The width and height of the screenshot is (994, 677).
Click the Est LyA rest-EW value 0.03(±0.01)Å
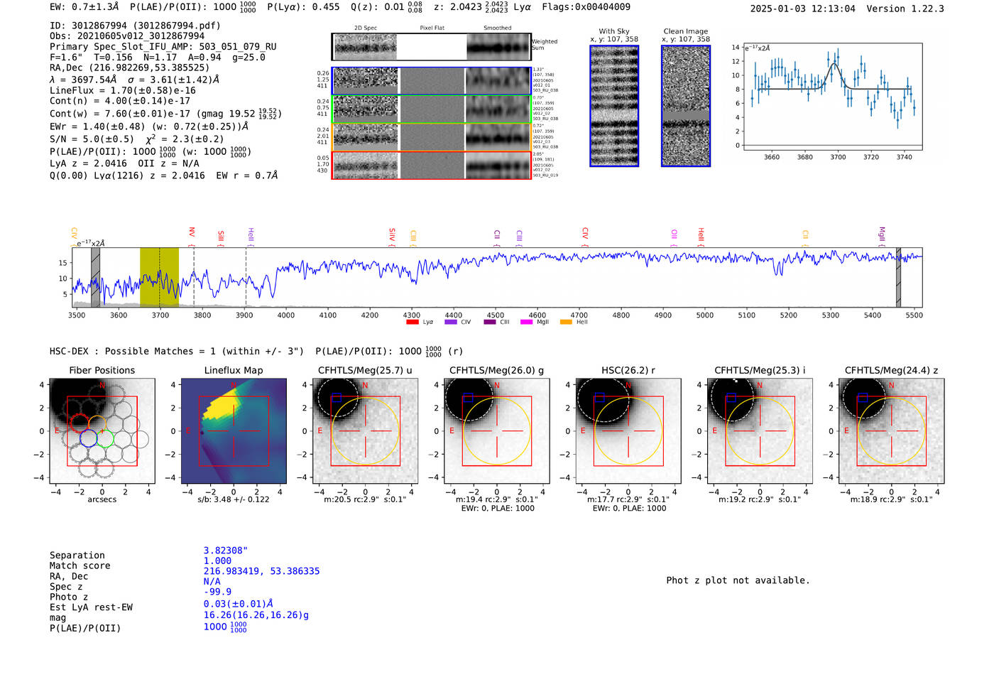point(239,604)
